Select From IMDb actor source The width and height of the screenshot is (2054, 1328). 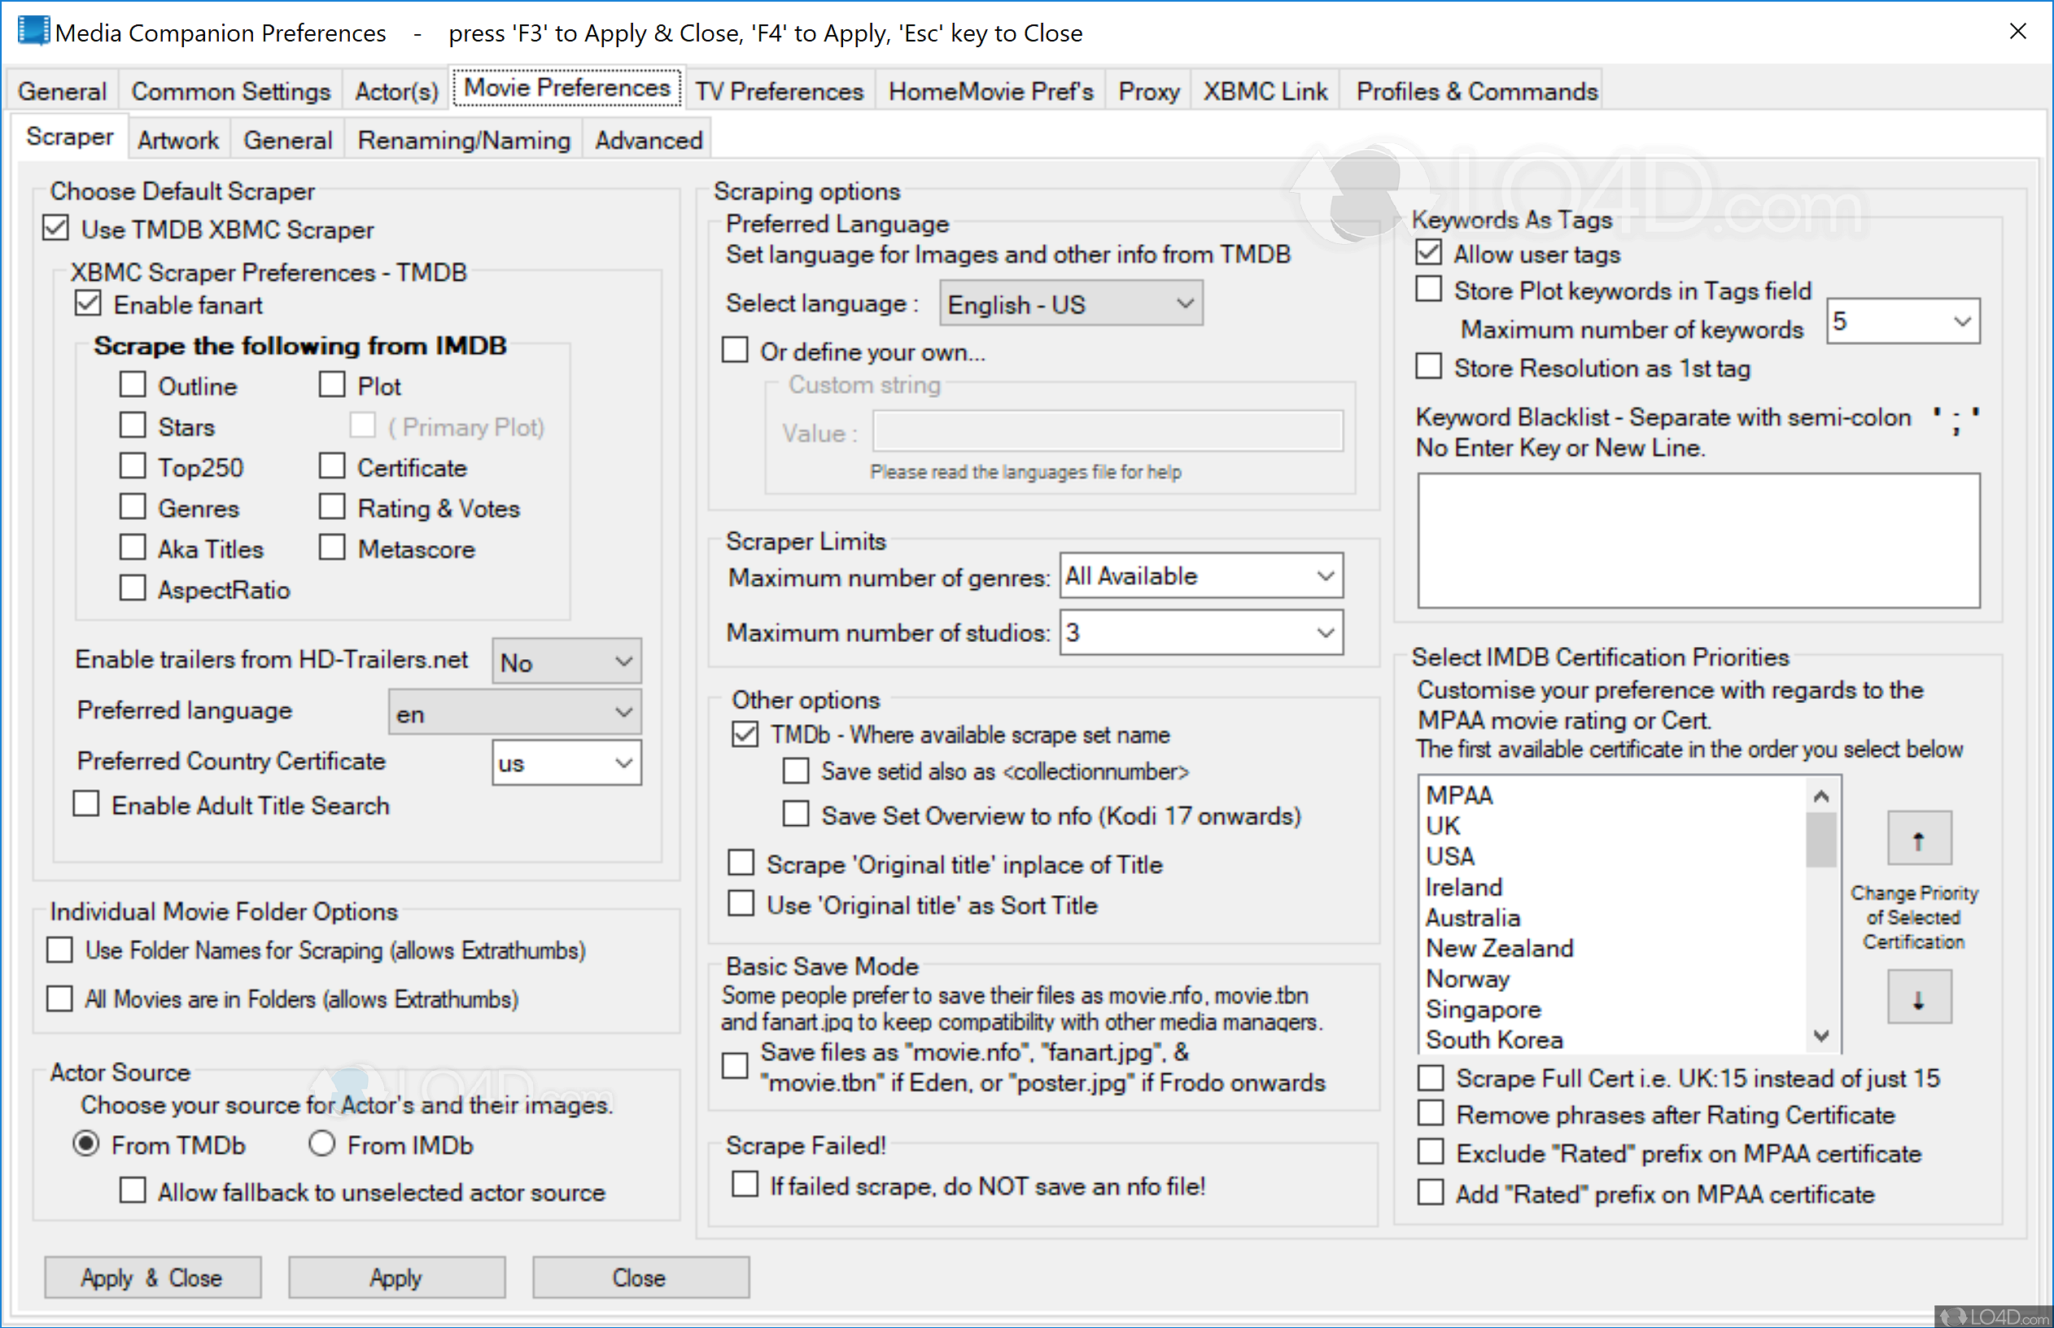pyautogui.click(x=321, y=1143)
